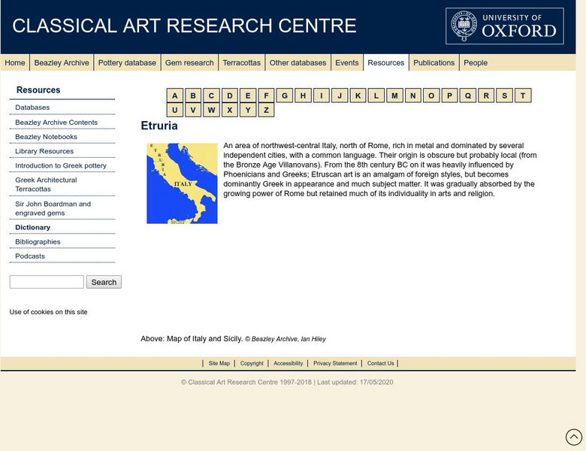The image size is (586, 451).
Task: Open Introduction to Greek pottery
Action: pyautogui.click(x=61, y=165)
